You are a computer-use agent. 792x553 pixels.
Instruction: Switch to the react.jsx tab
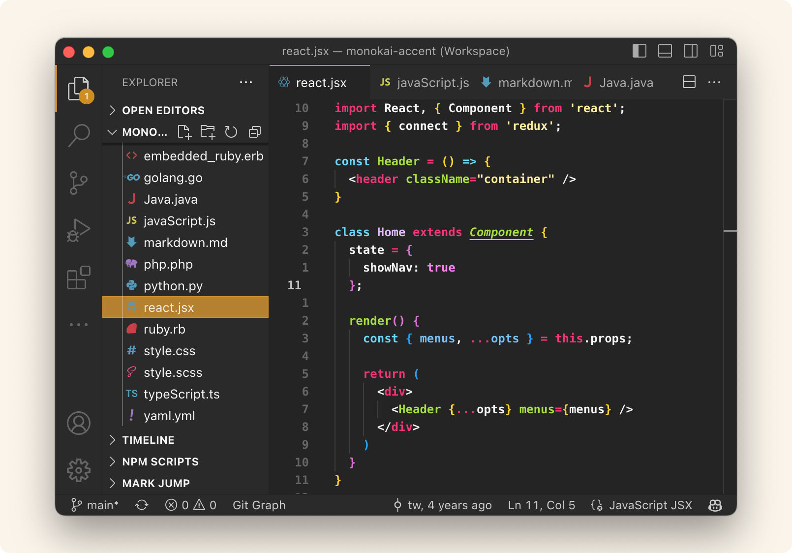[319, 83]
